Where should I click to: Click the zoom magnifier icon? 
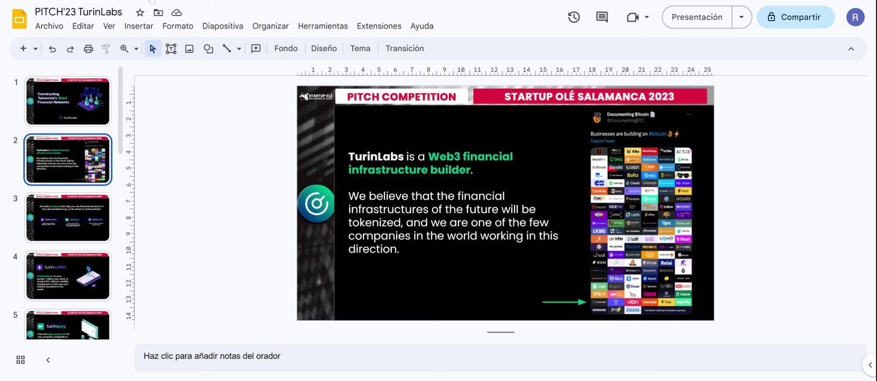click(124, 49)
